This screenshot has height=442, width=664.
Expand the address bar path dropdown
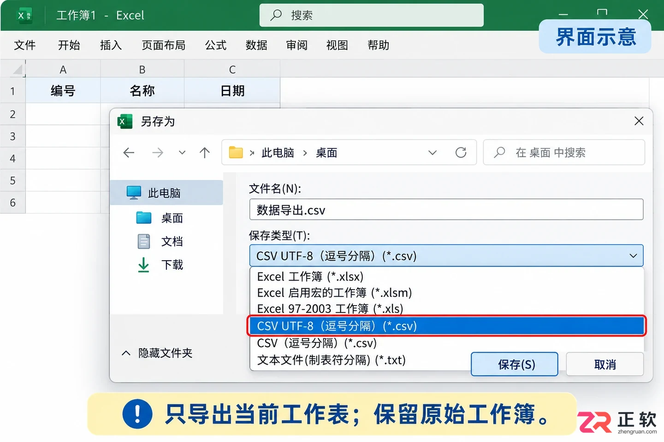click(432, 153)
